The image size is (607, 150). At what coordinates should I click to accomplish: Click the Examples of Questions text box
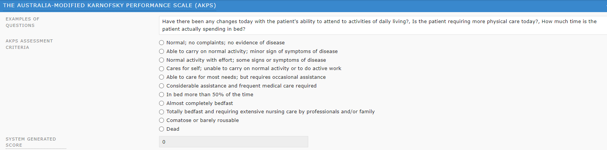coord(383,25)
